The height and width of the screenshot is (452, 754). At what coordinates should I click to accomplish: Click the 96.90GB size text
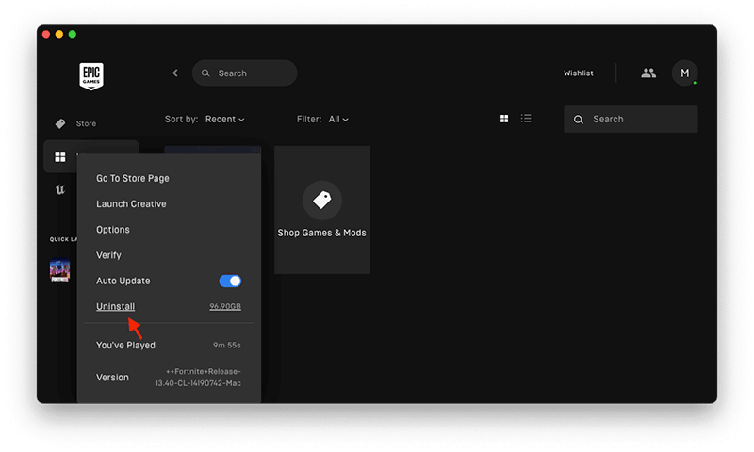(x=225, y=306)
